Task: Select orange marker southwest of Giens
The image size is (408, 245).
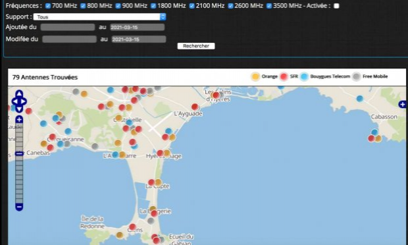Action: pyautogui.click(x=119, y=235)
